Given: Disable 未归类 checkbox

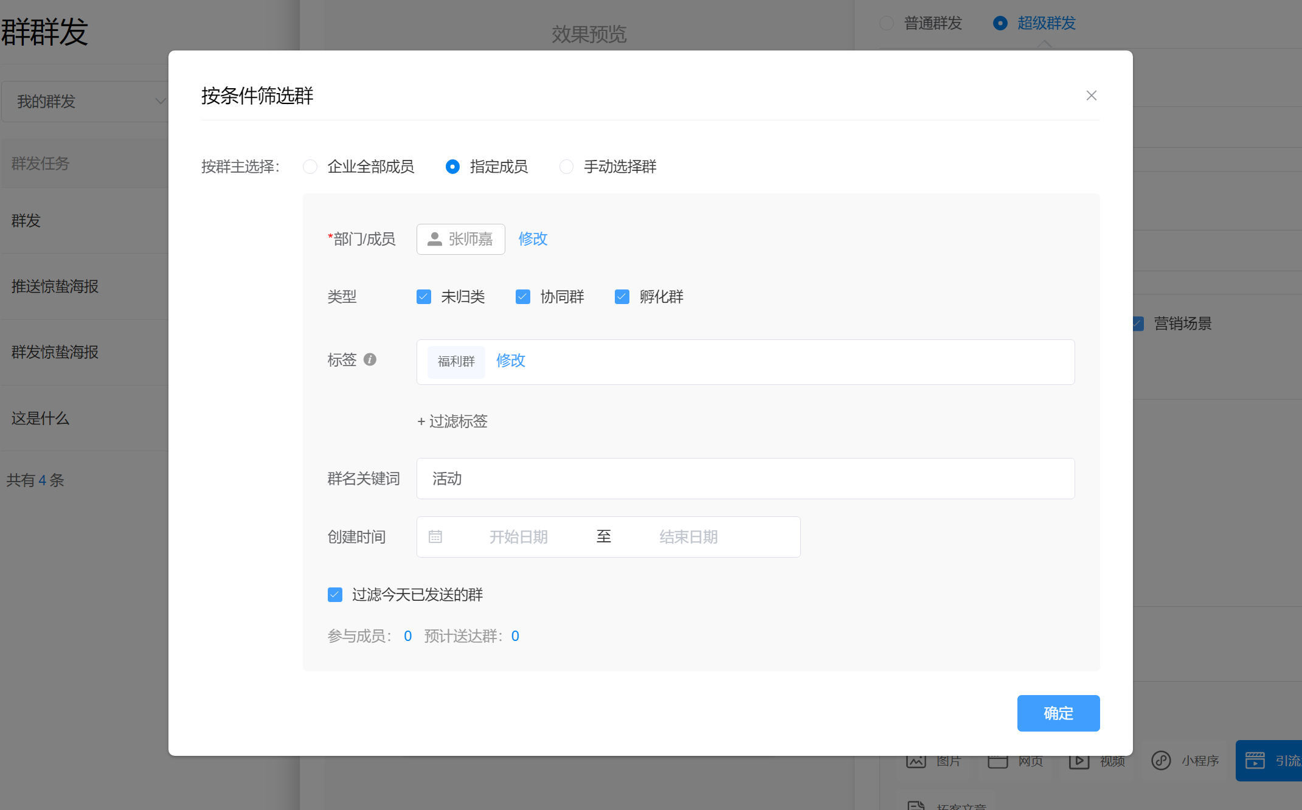Looking at the screenshot, I should pyautogui.click(x=424, y=297).
